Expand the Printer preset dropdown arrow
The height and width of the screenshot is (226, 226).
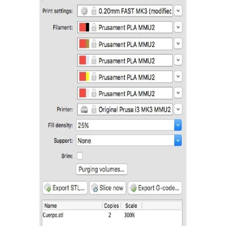coord(178,109)
